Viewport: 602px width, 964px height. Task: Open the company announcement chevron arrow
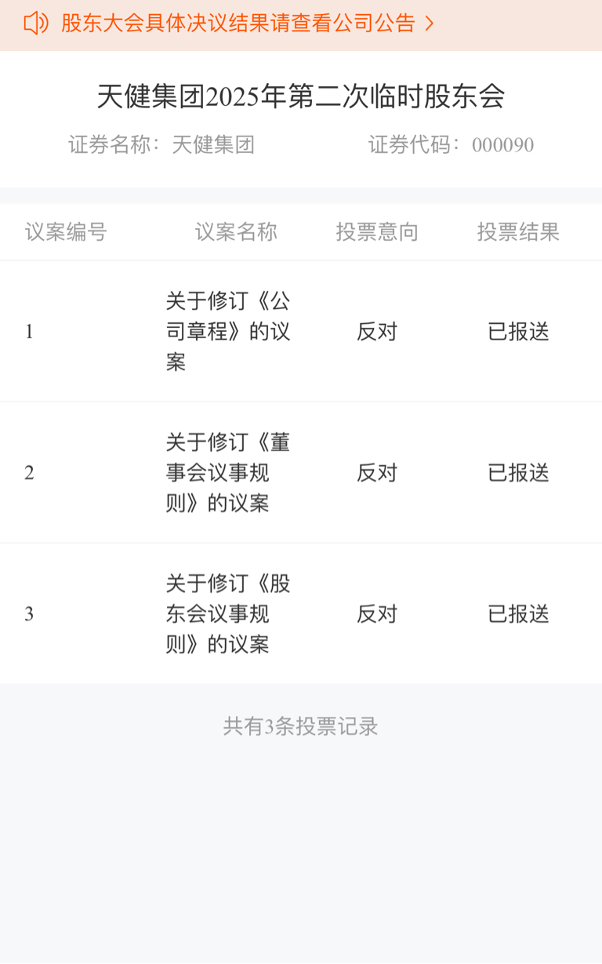click(429, 24)
